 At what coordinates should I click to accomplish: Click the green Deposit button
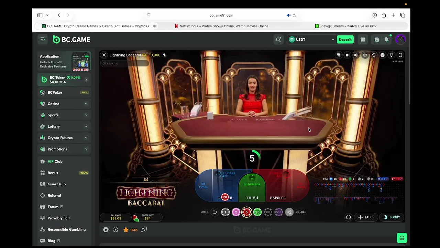click(345, 40)
